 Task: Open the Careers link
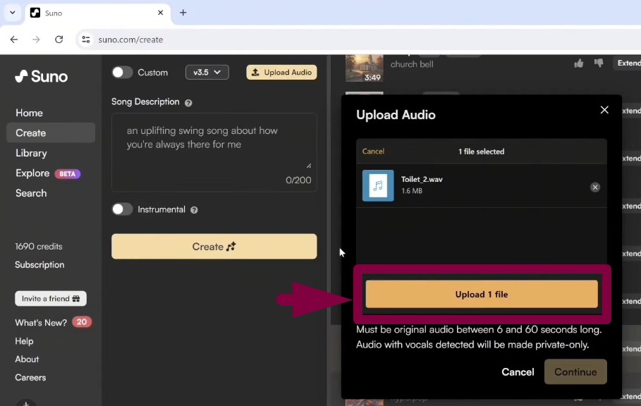coord(30,377)
